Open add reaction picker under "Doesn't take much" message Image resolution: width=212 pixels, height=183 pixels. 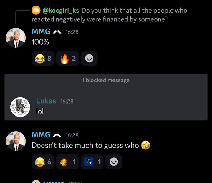[x=114, y=162]
